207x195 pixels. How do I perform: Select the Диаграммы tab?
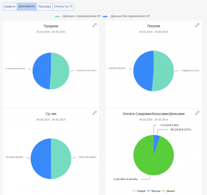(x=27, y=7)
